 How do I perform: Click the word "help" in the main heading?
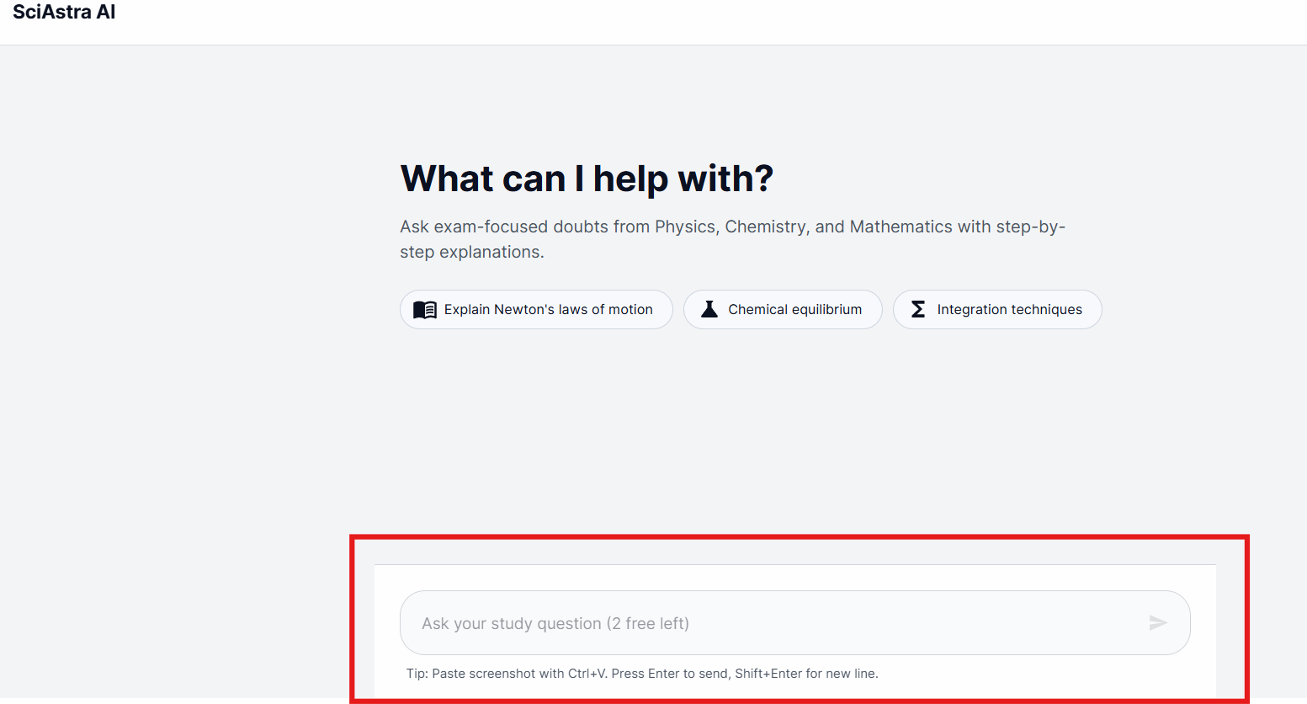coord(630,179)
